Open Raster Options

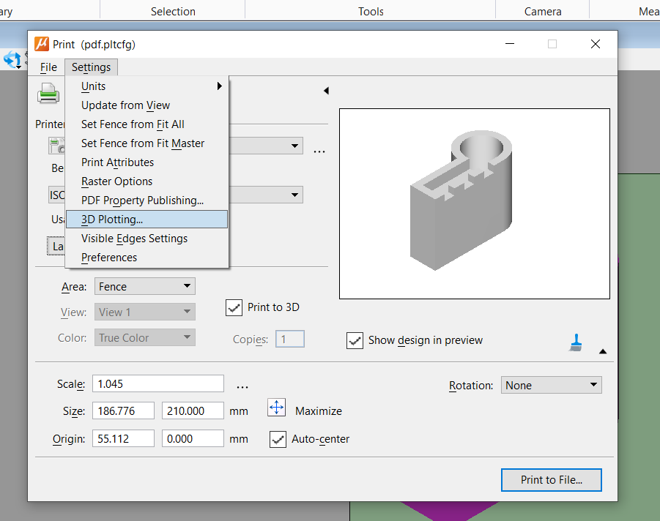(147, 181)
